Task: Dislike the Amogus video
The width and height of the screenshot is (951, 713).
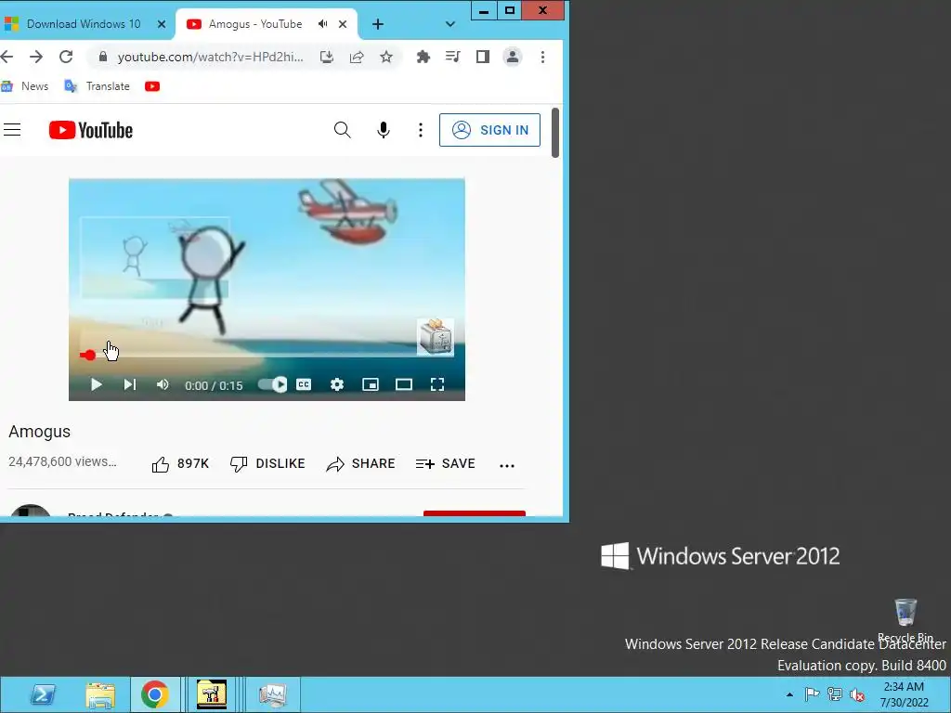Action: point(267,464)
